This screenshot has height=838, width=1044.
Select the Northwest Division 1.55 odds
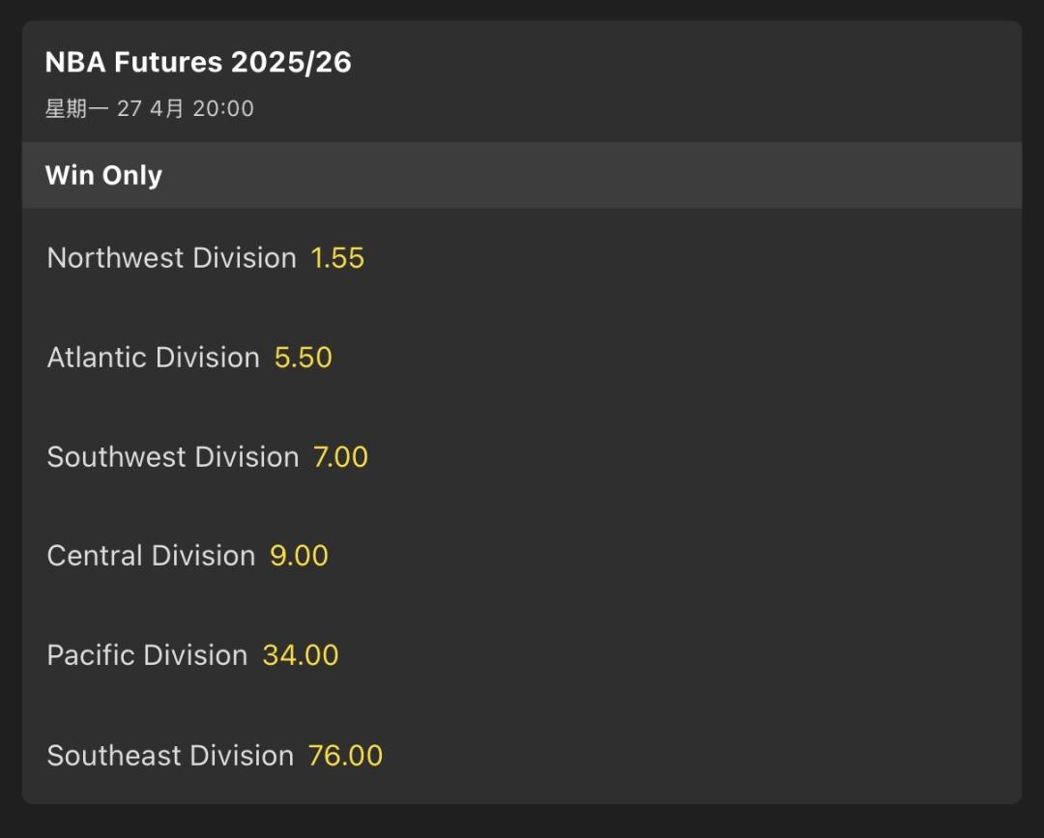pyautogui.click(x=337, y=258)
